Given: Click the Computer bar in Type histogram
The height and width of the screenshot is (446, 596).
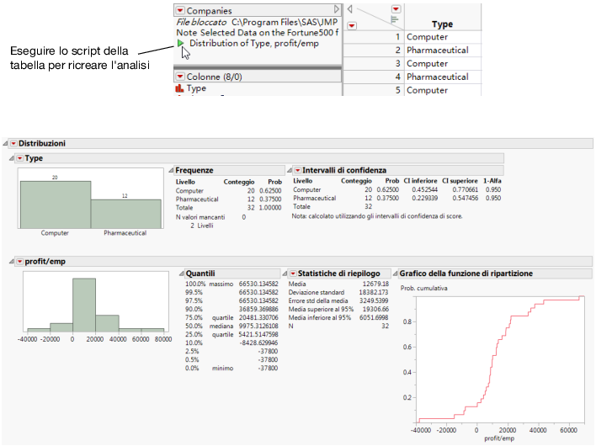Looking at the screenshot, I should [x=55, y=203].
